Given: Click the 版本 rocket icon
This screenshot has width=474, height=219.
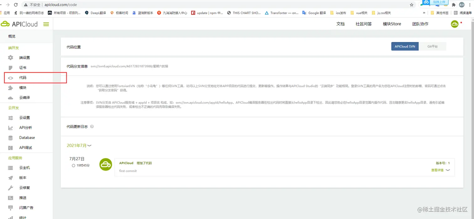Looking at the screenshot, I should point(11,178).
